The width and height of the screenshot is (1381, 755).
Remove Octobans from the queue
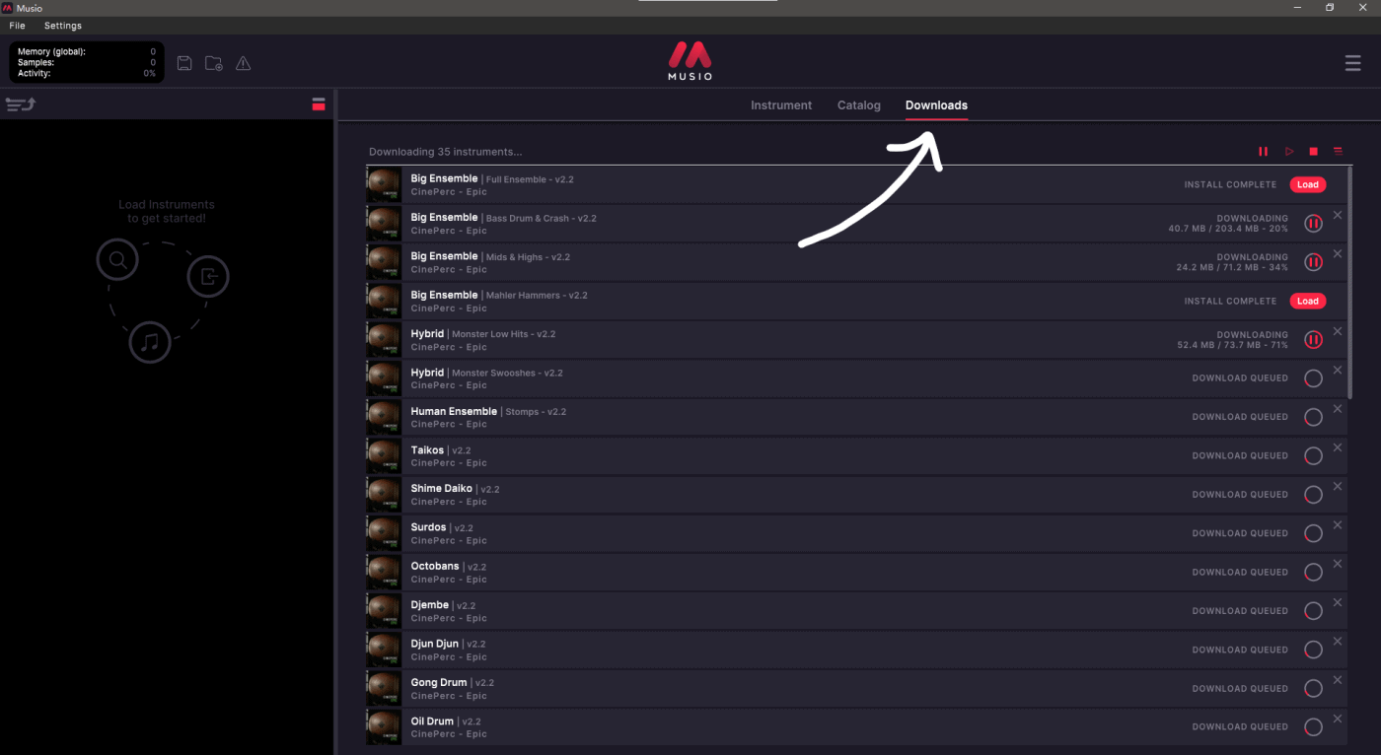tap(1338, 564)
